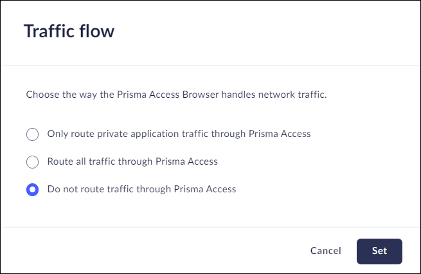Choose the middle traffic routing option circle
Screen dimensions: 421x274
coord(32,162)
